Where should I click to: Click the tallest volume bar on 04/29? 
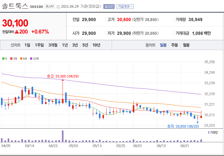pyautogui.click(x=63, y=136)
